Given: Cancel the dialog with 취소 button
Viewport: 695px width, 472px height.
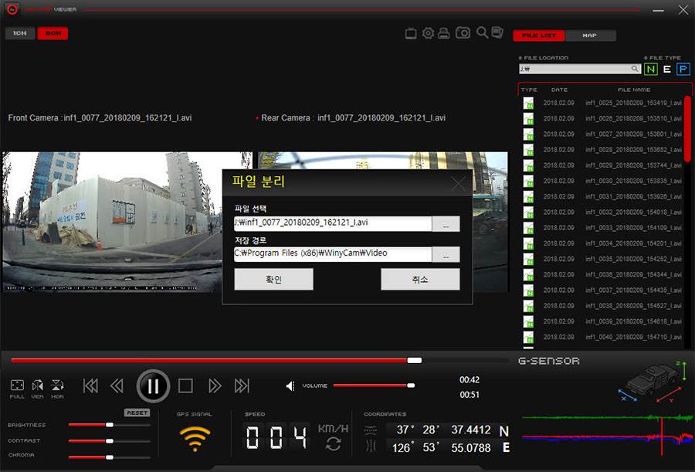Looking at the screenshot, I should click(x=420, y=280).
